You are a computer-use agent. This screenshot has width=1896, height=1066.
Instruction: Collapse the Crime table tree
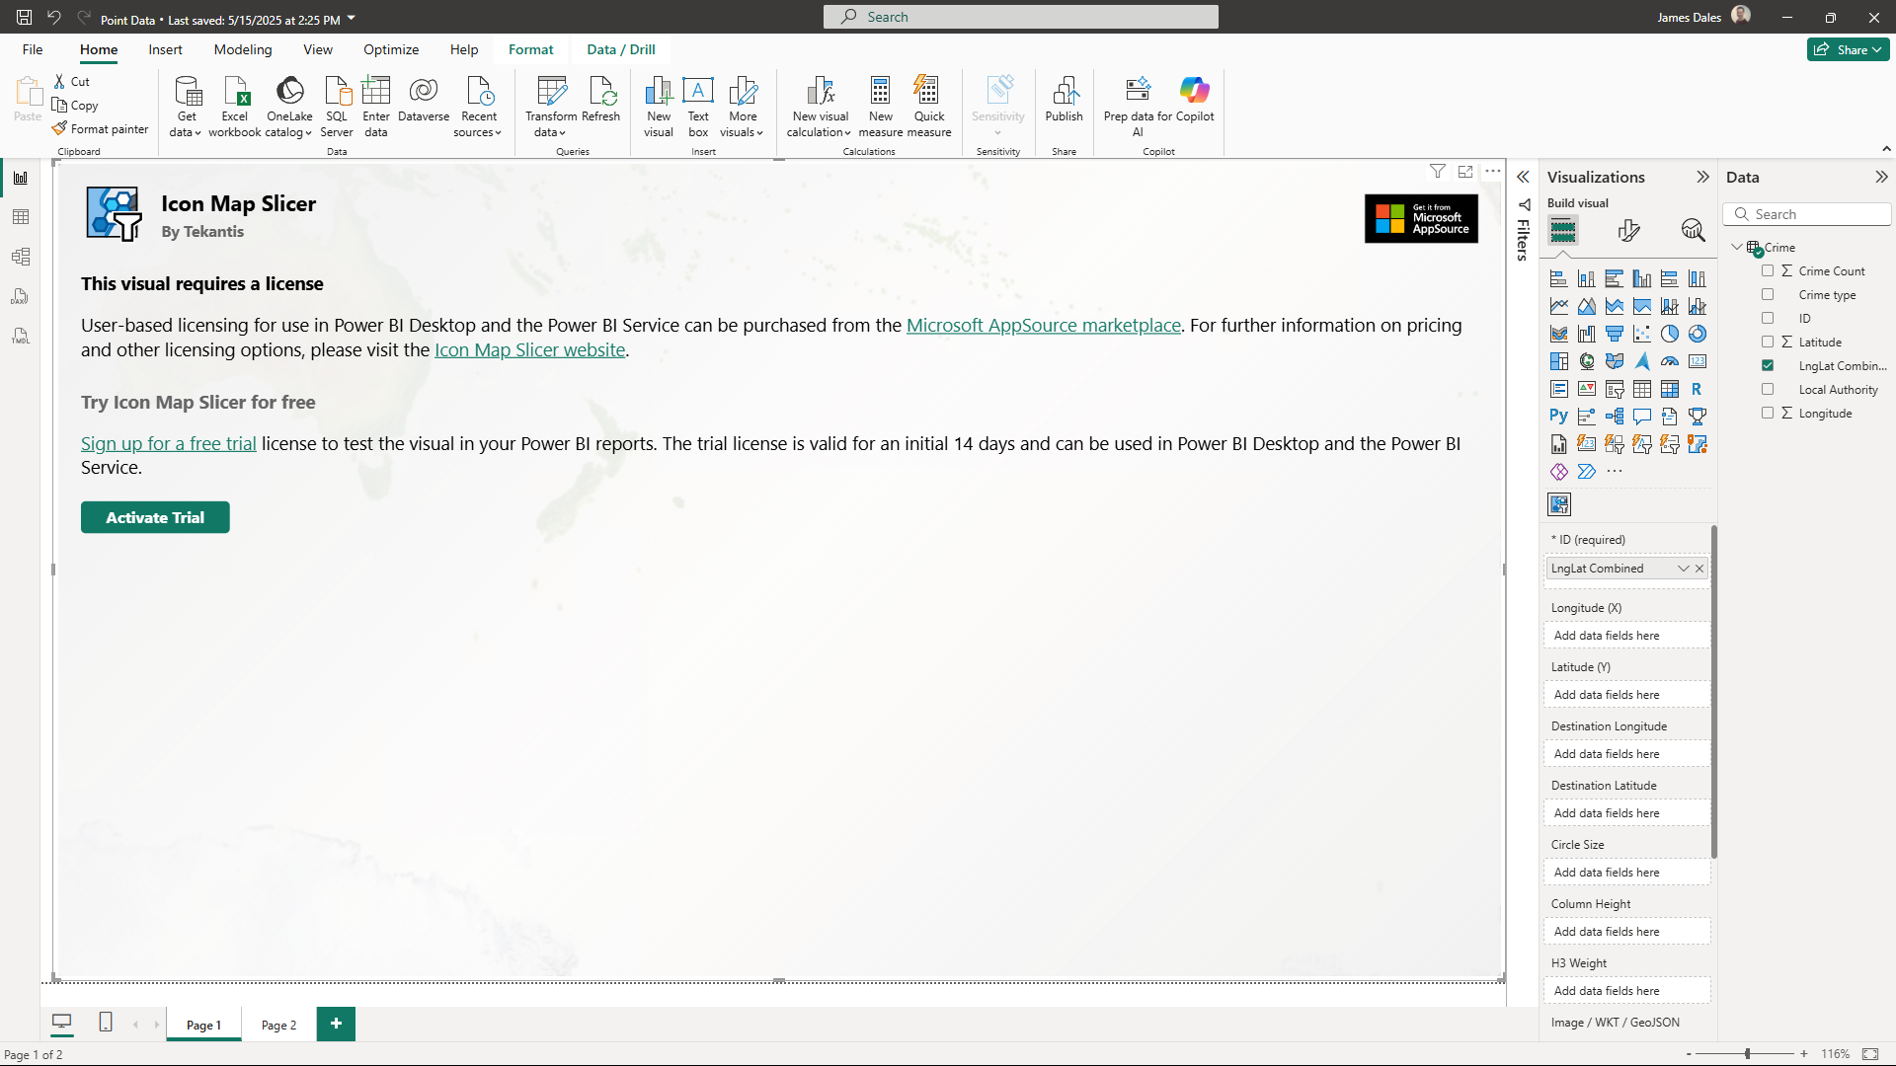[x=1737, y=247]
